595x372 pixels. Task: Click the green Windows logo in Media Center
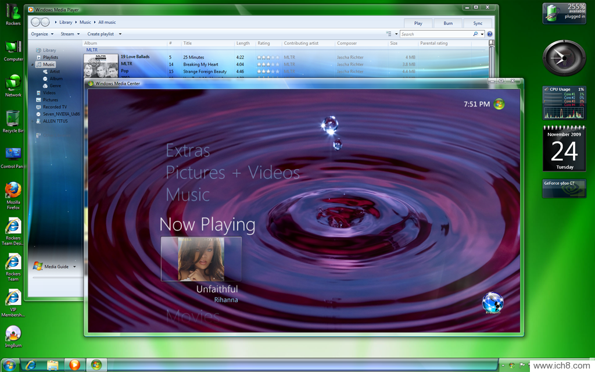tap(499, 104)
